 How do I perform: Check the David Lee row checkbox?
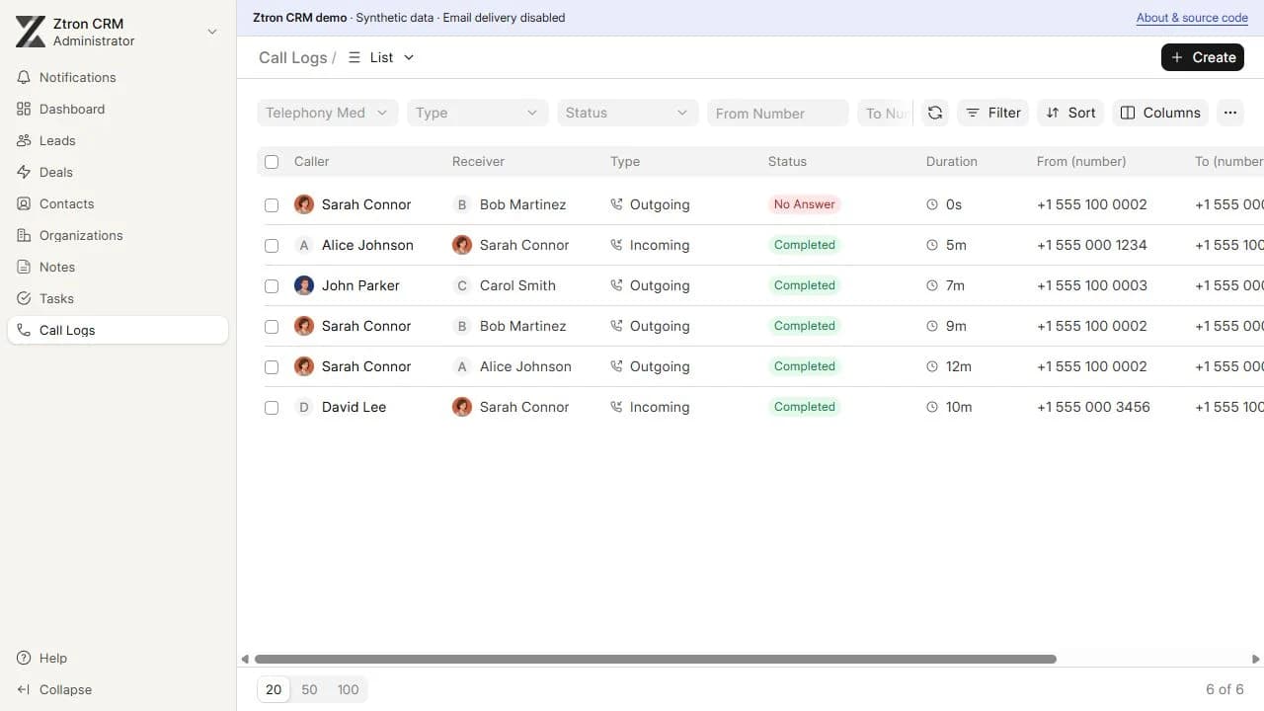coord(272,408)
